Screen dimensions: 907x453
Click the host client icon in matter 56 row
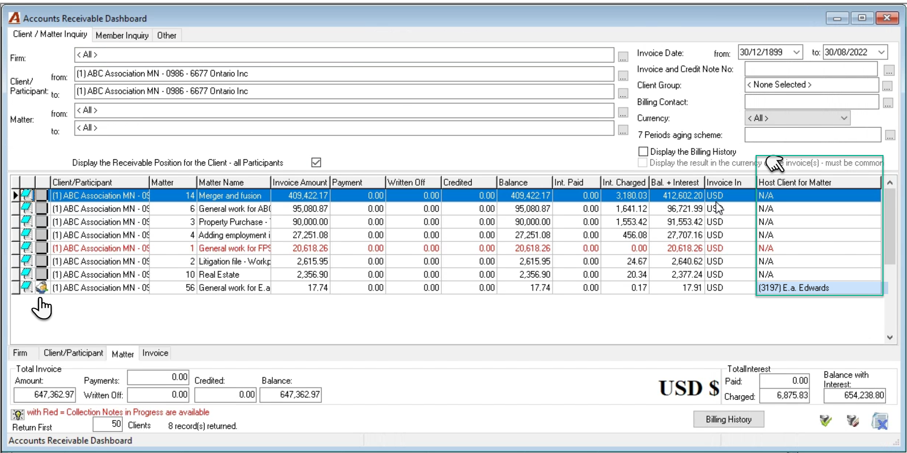[x=42, y=288]
